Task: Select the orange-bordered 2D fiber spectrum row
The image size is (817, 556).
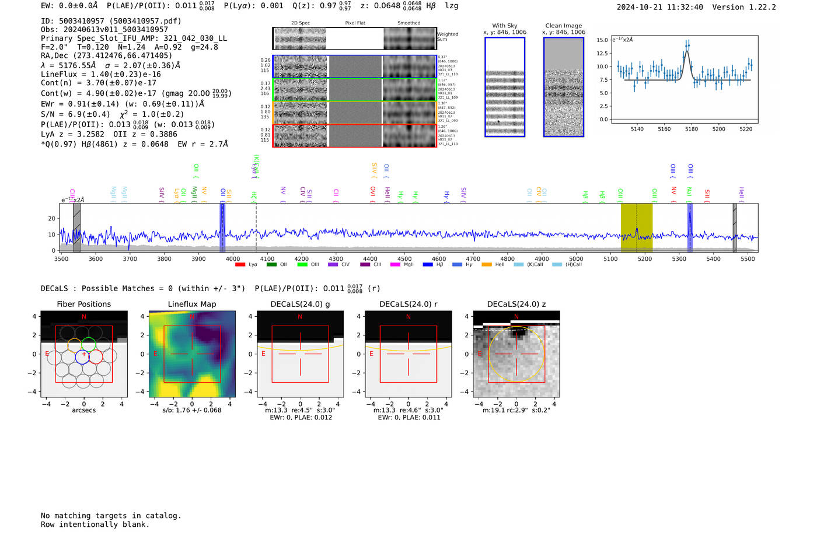Action: pos(354,113)
